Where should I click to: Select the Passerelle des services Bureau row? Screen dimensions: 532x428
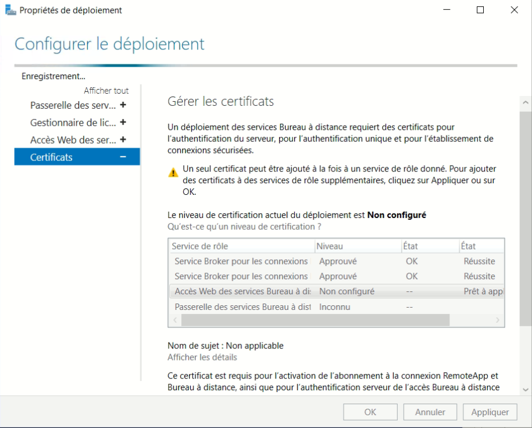click(x=242, y=306)
